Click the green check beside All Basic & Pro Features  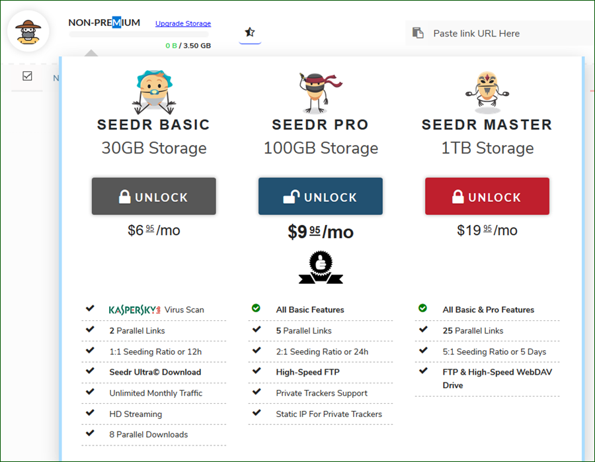[422, 308]
